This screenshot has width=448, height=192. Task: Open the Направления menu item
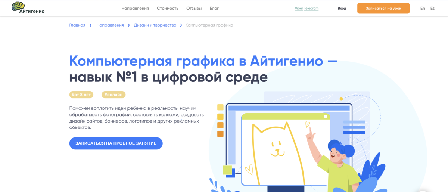pos(135,8)
